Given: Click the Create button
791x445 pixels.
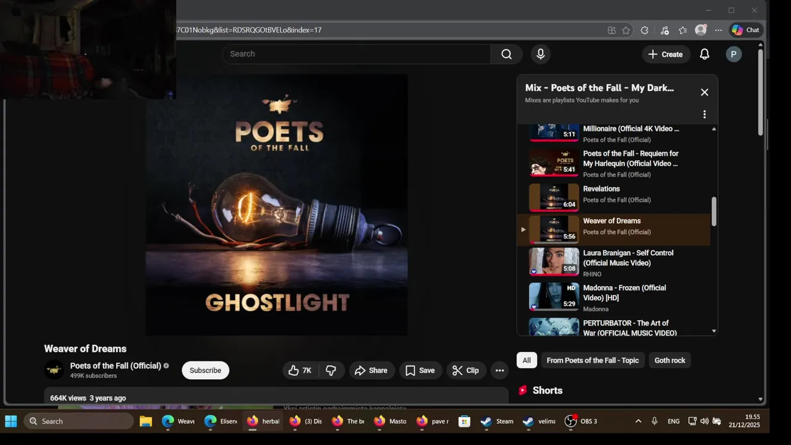Looking at the screenshot, I should pos(666,54).
